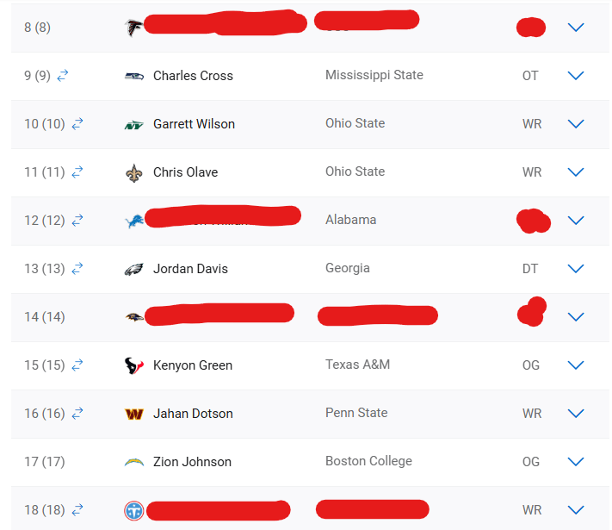Select the Jahan Dotson player name

coord(193,414)
